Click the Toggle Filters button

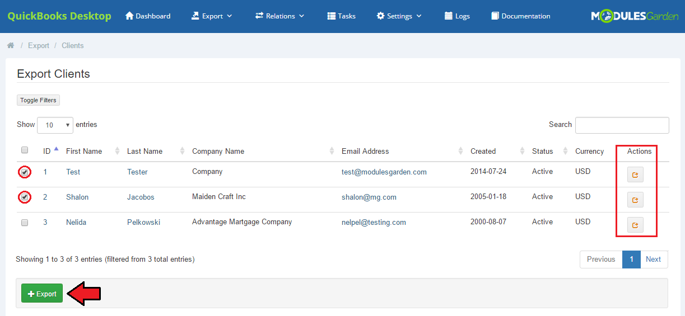(x=38, y=100)
